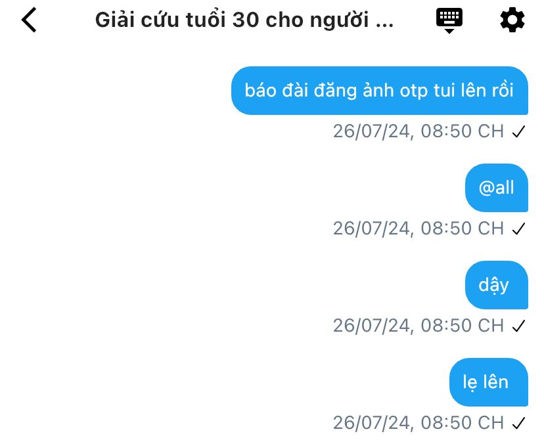
Task: Go back using the left arrow
Action: pos(29,20)
